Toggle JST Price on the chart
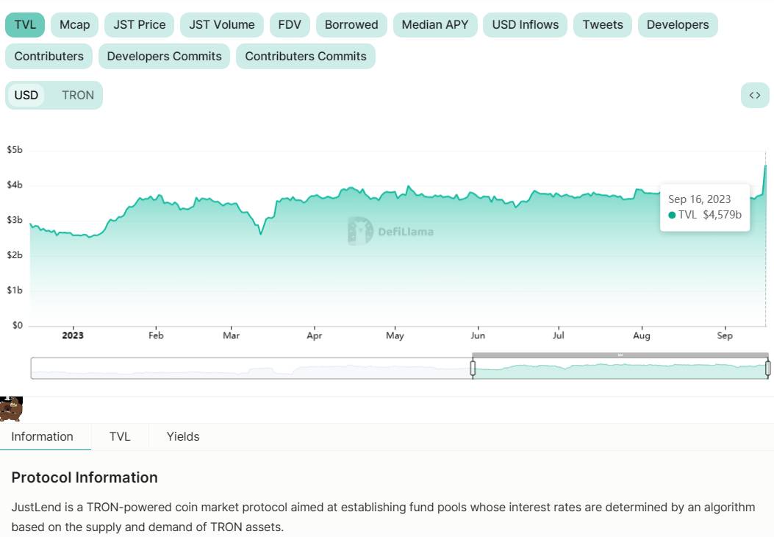Screen dimensions: 774x537 coord(139,25)
